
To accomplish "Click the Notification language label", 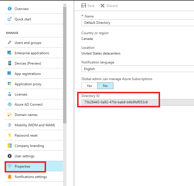I will 98,62.
